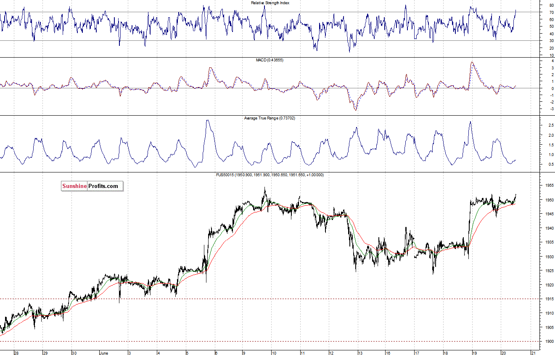
Task: Click the 5 date axis label
Action: 187,352
